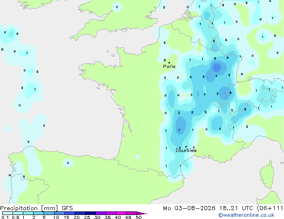Viewport: 284px width, 219px height.
Task: Pick the 25–30 mm dark blue swatch
Action: [x=90, y=213]
